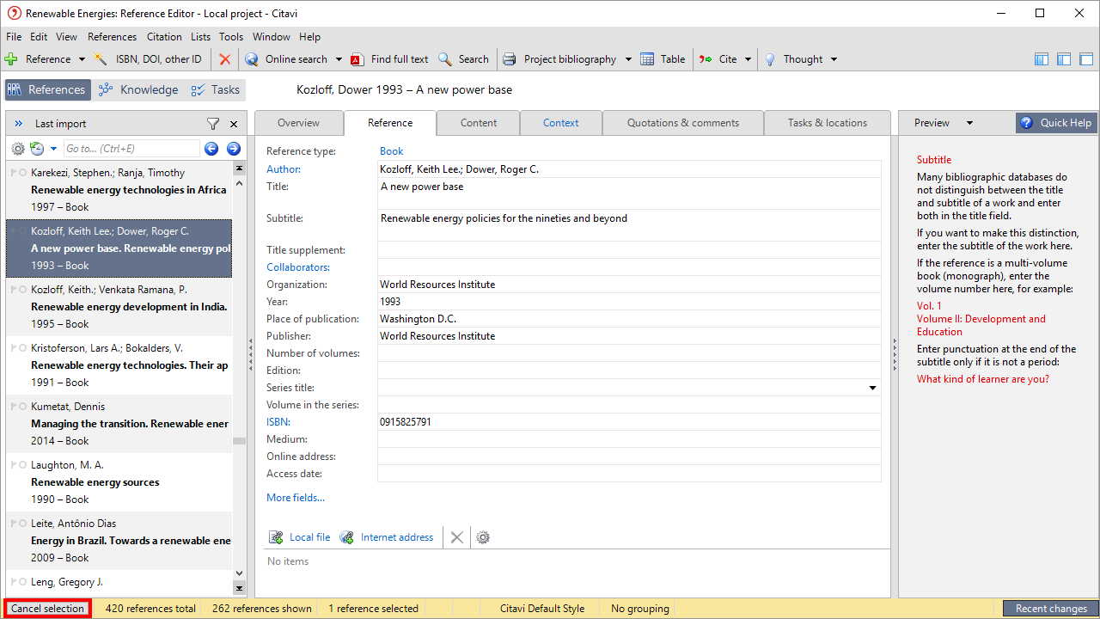Click the Book reference type link

392,151
